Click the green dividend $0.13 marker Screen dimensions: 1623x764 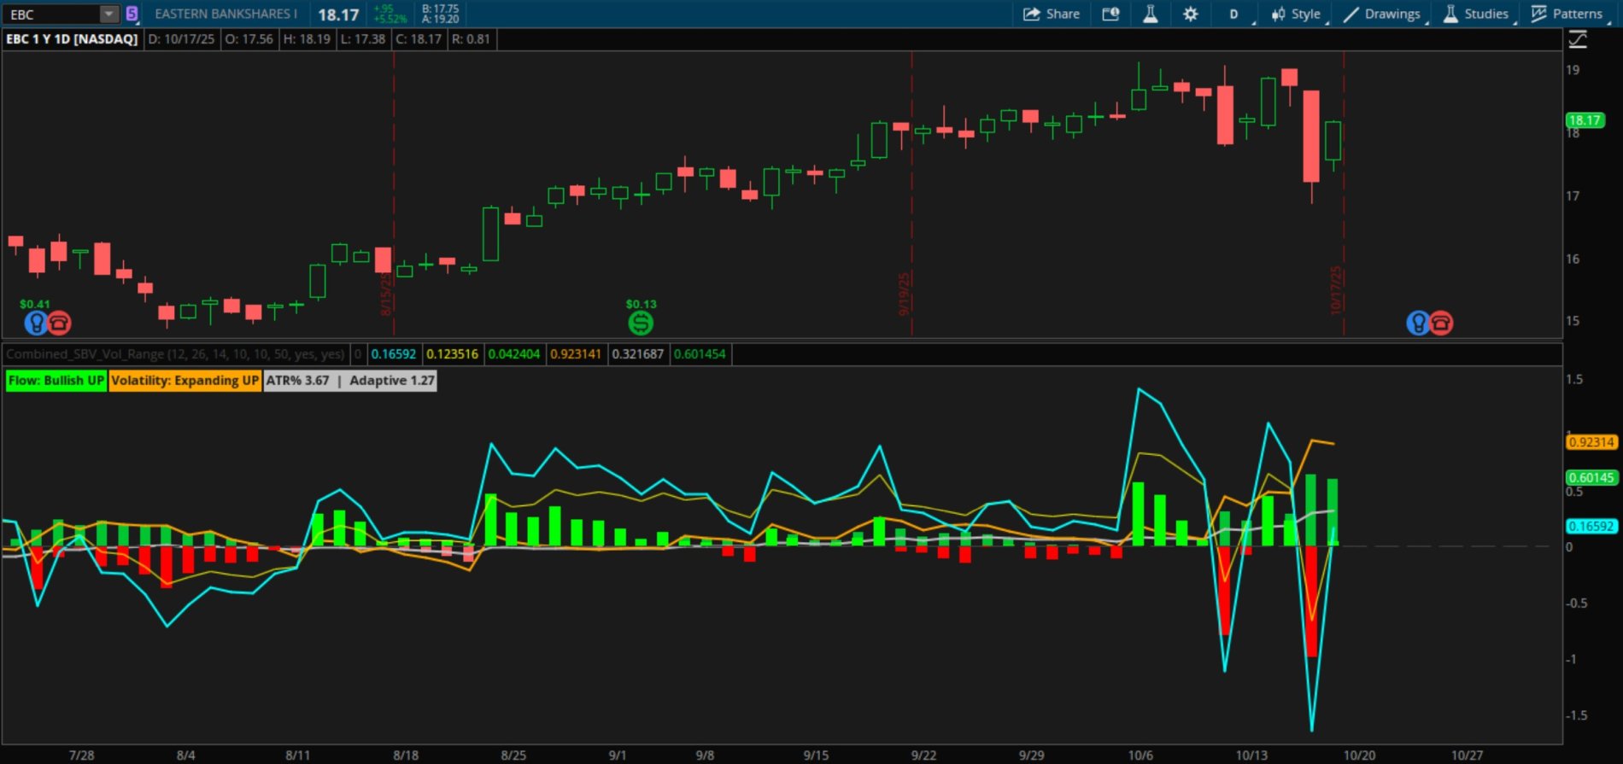(641, 323)
